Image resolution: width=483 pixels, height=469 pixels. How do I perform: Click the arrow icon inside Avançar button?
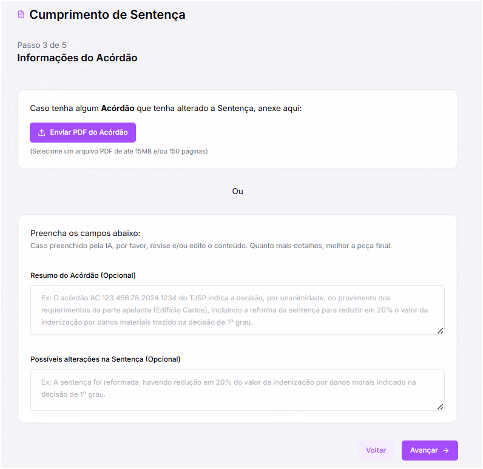click(446, 451)
